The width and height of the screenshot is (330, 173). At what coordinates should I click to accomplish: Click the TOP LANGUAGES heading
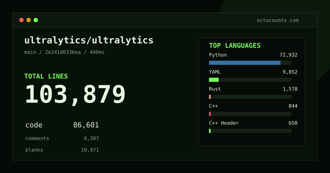(x=235, y=46)
